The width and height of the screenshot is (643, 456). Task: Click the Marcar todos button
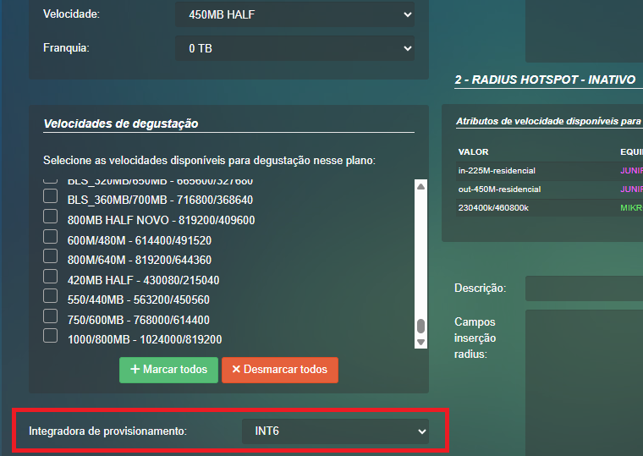pos(168,370)
